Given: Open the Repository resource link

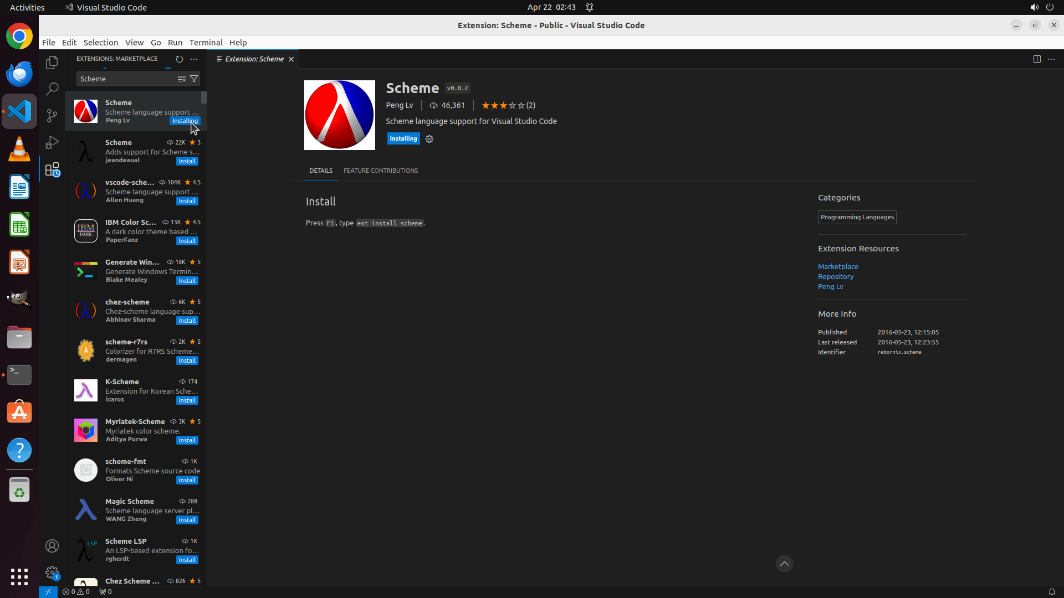Looking at the screenshot, I should pos(835,276).
